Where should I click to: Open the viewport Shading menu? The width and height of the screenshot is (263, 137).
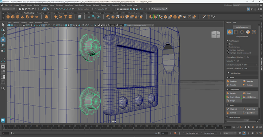click(x=16, y=23)
